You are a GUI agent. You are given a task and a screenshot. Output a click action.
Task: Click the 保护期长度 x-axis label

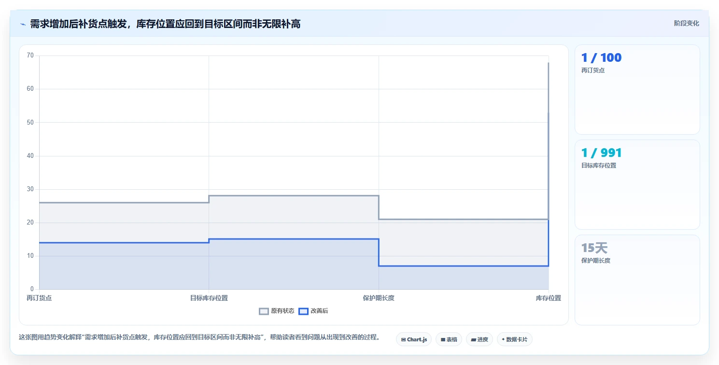tap(379, 298)
